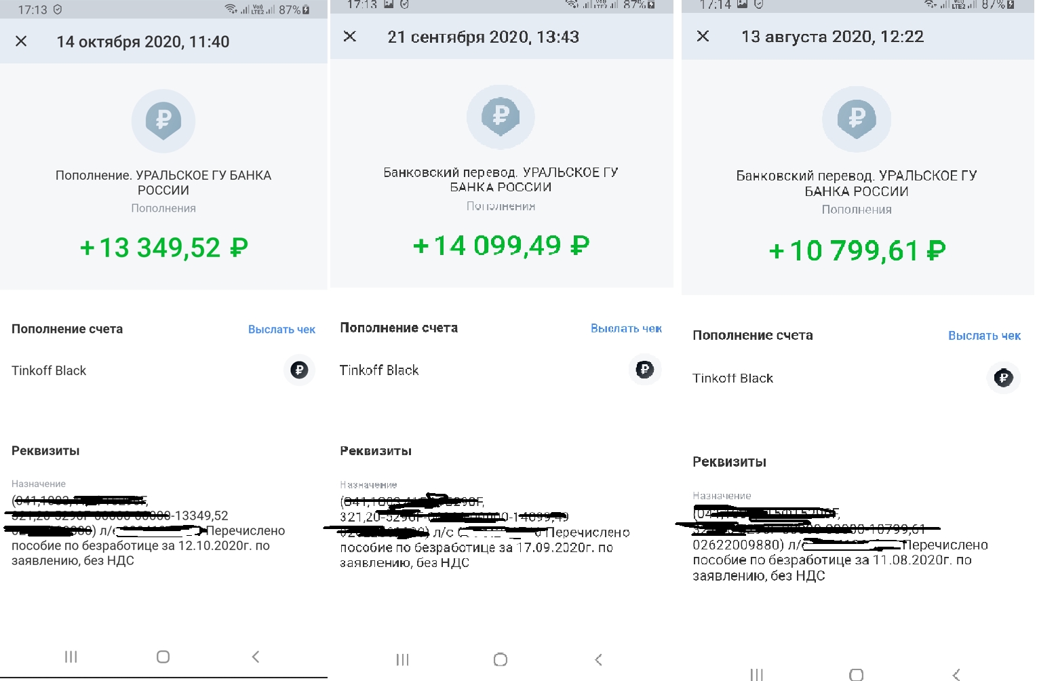Tap the ruble category icon above +10 799,61 ₽
The image size is (1037, 681).
point(857,119)
